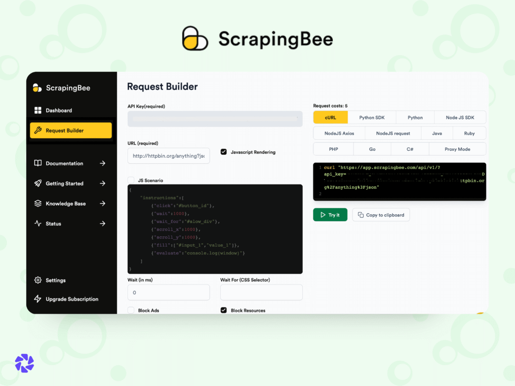
Task: Open Documentation via its book icon
Action: pyautogui.click(x=38, y=163)
